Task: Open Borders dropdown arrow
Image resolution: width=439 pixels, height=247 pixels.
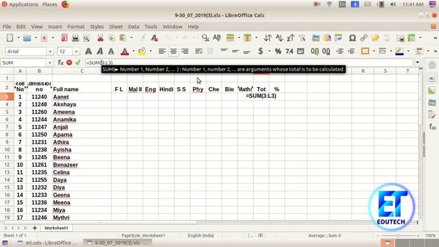Action: [x=374, y=51]
